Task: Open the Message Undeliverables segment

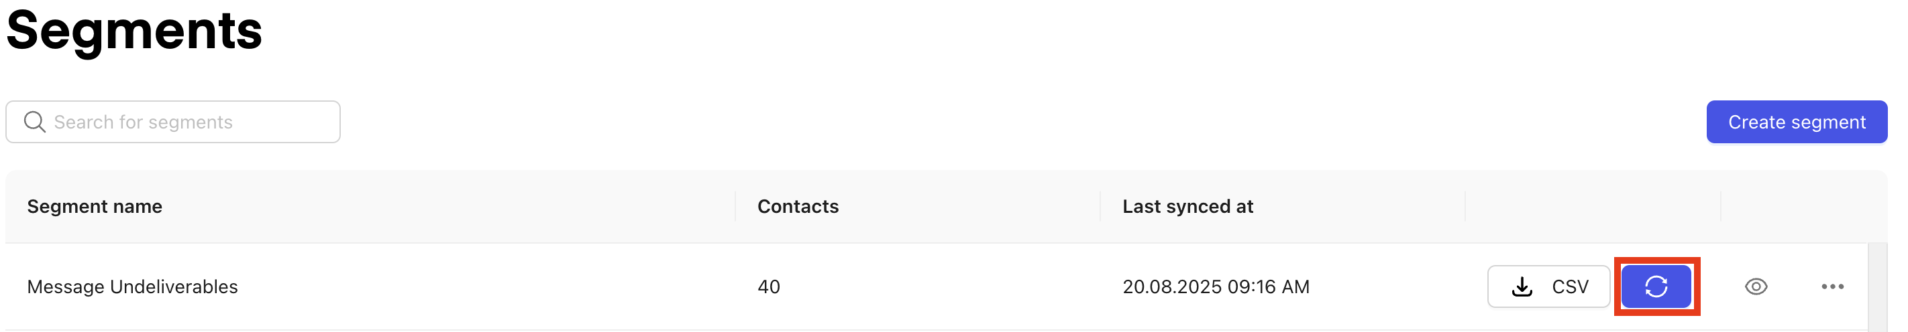Action: pyautogui.click(x=133, y=287)
